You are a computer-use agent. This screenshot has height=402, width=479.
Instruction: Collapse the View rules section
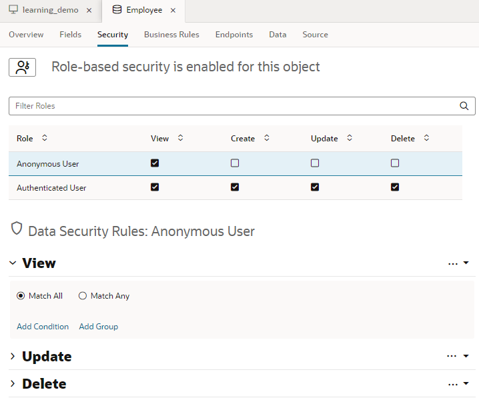pos(13,263)
